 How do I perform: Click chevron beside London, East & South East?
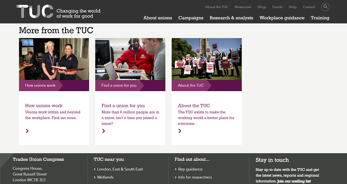point(95,169)
